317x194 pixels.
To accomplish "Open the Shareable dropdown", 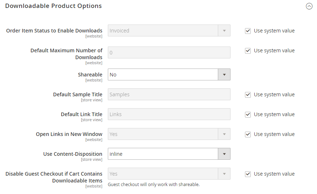I will (169, 75).
